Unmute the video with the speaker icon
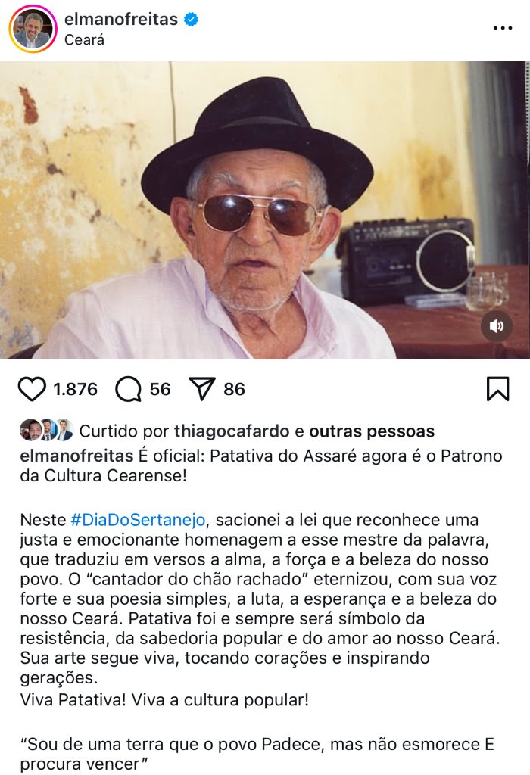530x775 pixels. click(497, 326)
